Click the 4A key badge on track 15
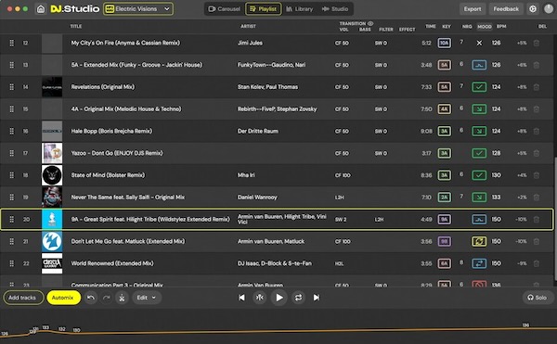The height and width of the screenshot is (344, 557). click(445, 108)
